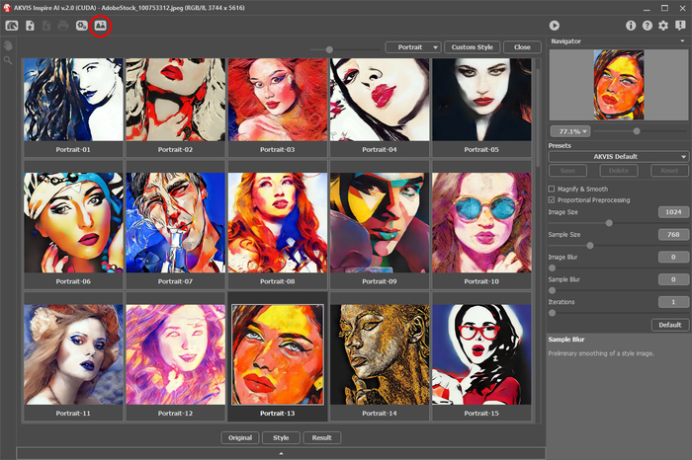The height and width of the screenshot is (460, 692).
Task: Open the Portrait style category dropdown
Action: pyautogui.click(x=413, y=46)
